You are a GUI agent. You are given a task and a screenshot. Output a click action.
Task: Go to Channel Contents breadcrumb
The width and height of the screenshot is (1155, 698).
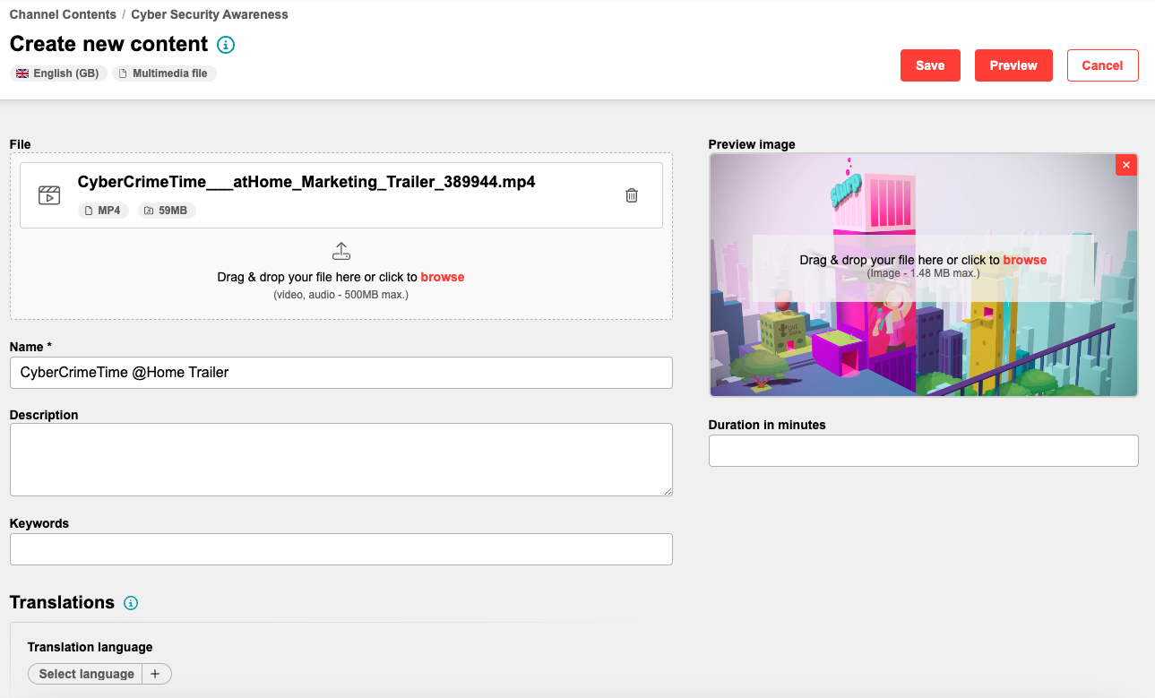point(63,14)
